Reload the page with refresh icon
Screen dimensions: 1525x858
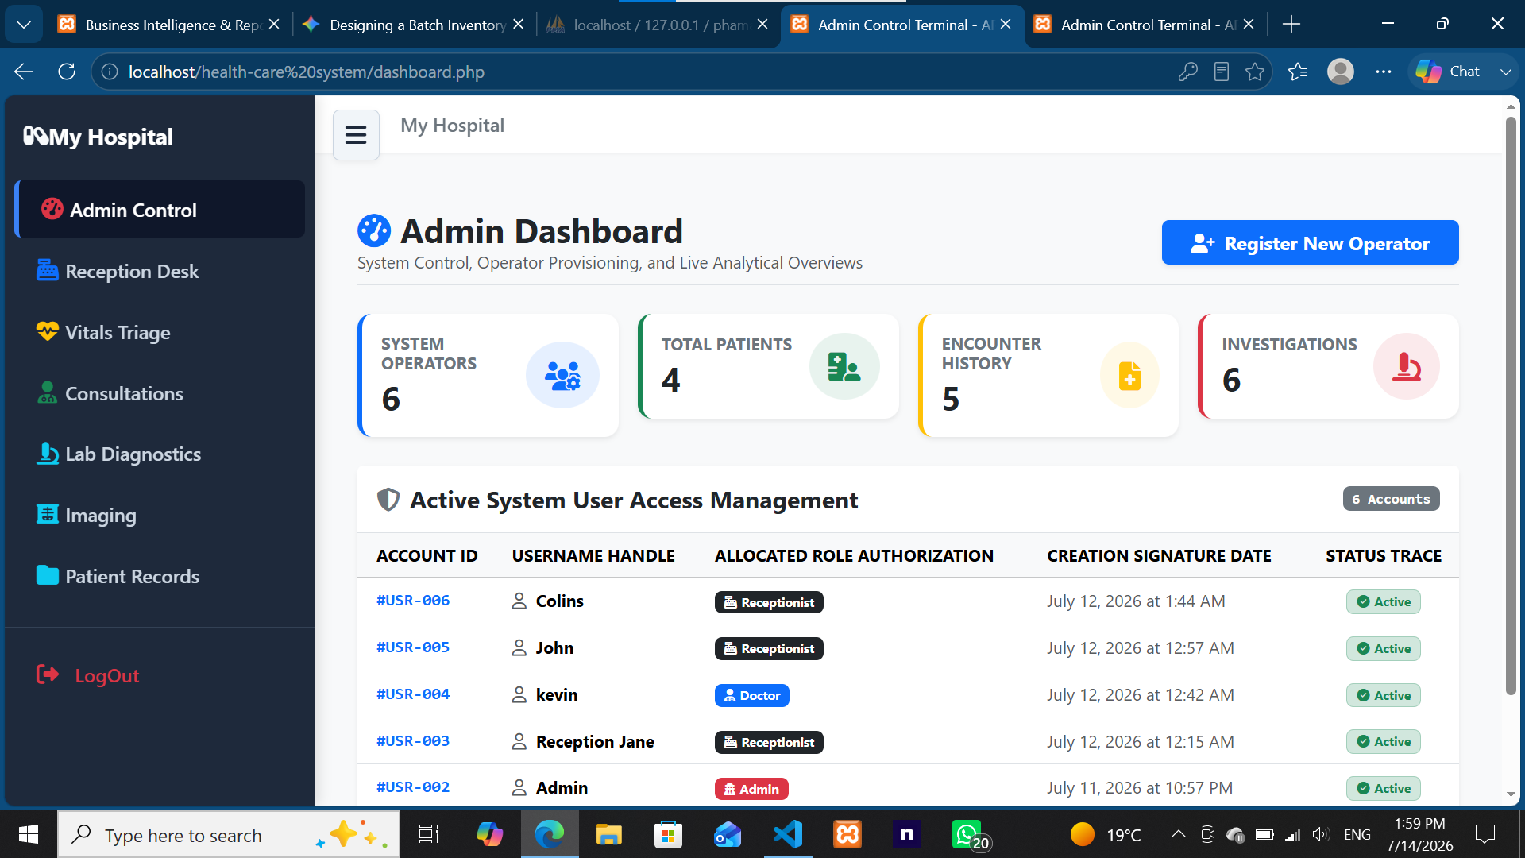(x=67, y=72)
